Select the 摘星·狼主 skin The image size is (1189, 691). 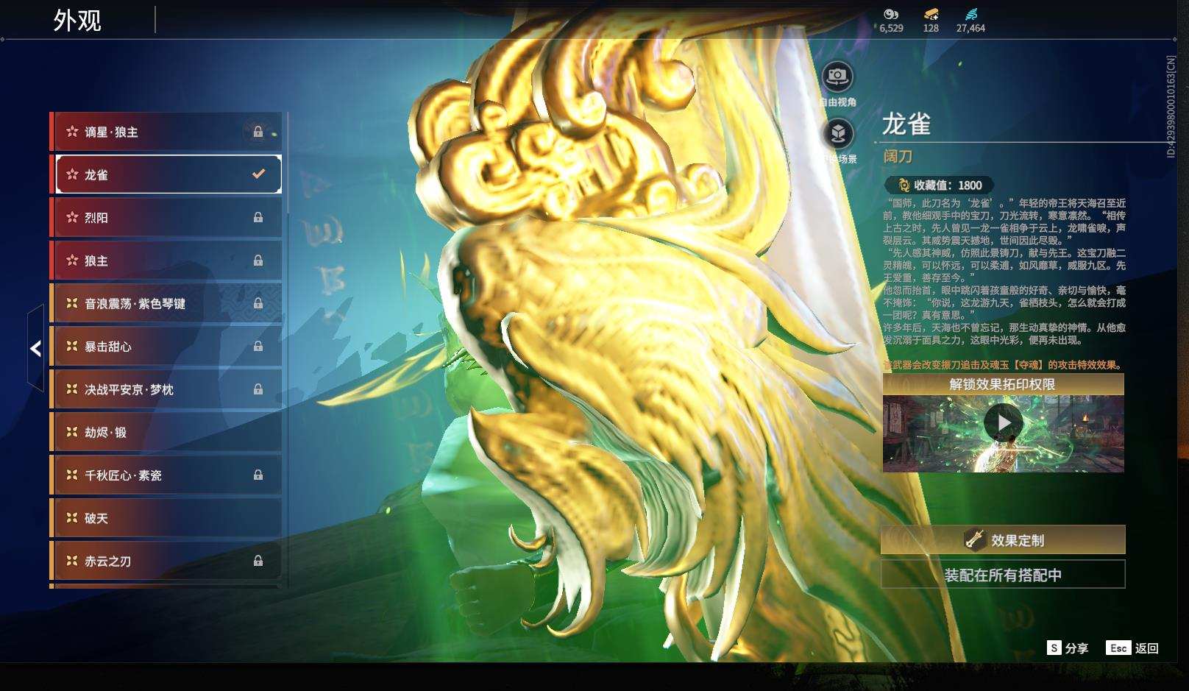[166, 132]
